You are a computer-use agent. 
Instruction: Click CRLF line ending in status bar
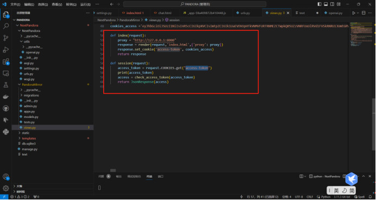[x=310, y=197]
